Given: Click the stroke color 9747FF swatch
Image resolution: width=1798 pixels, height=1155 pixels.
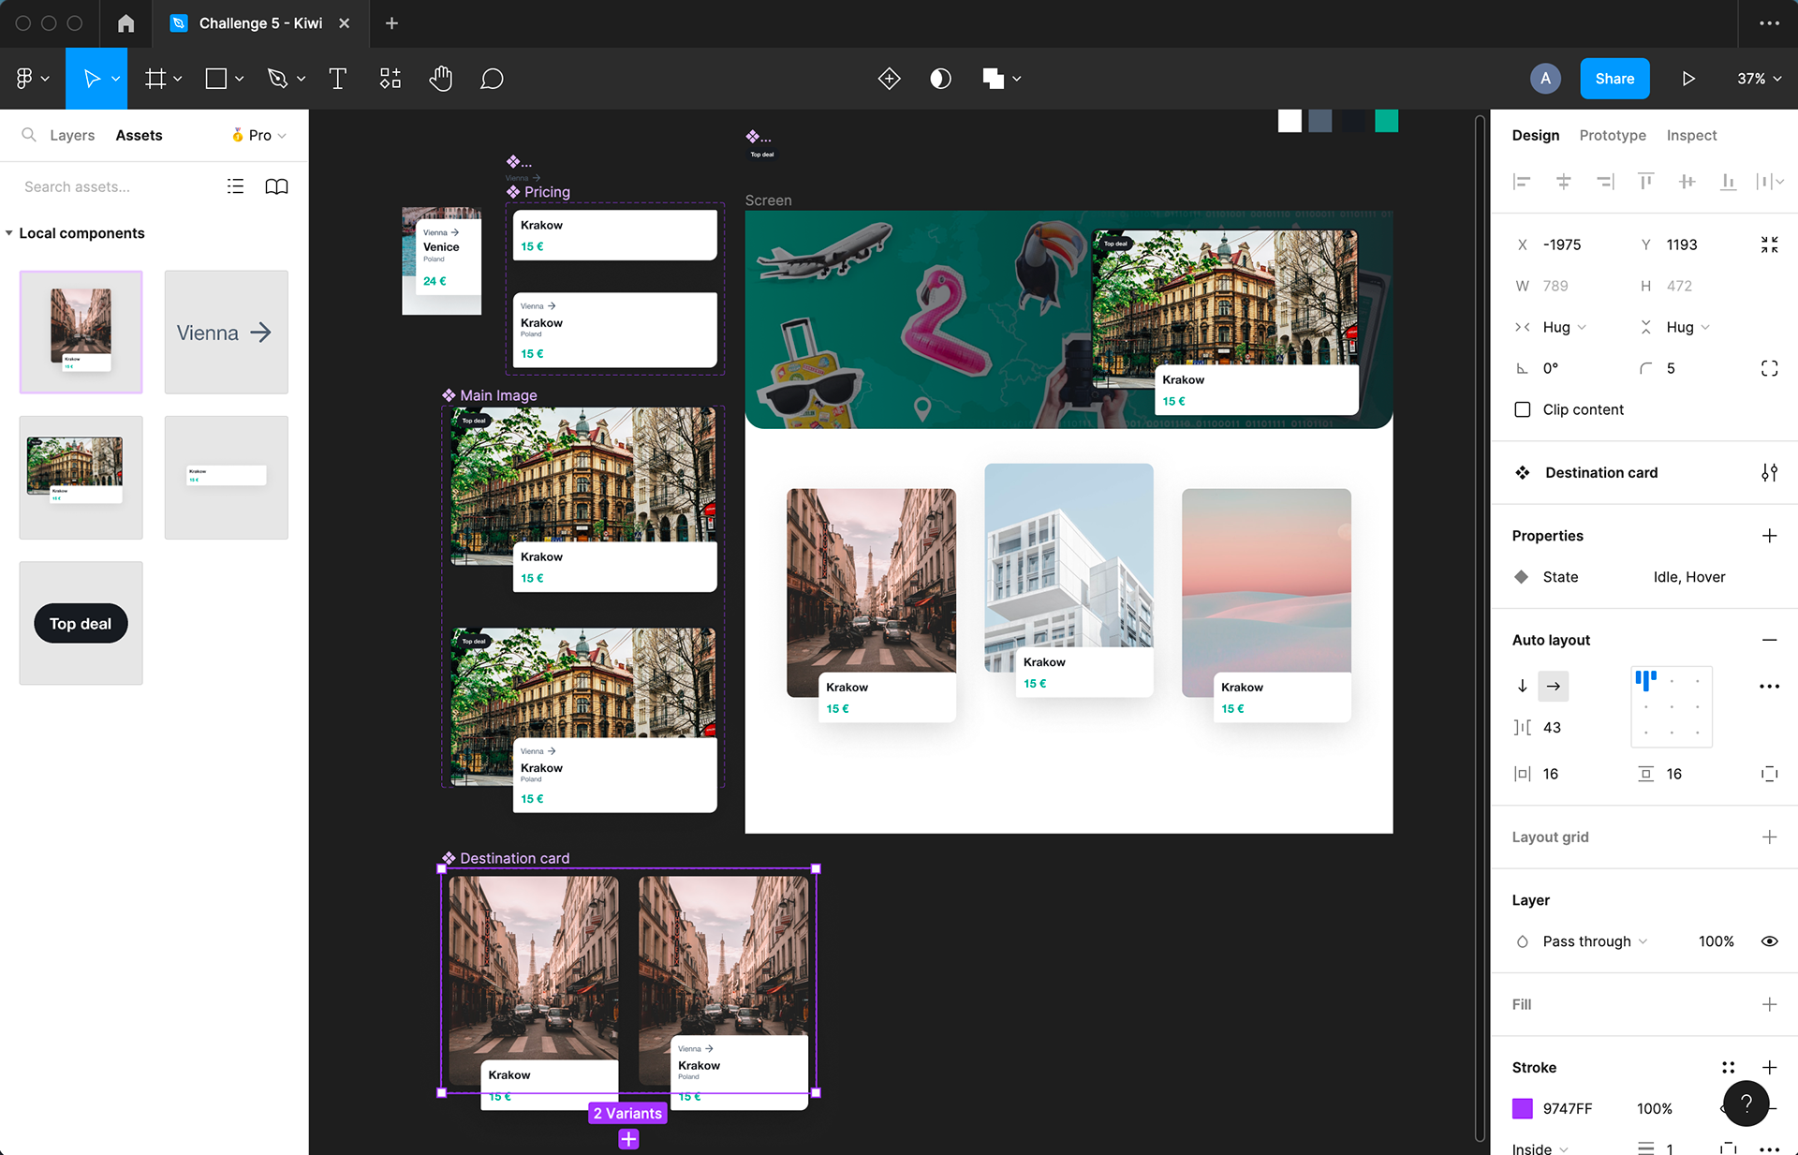Looking at the screenshot, I should click(1523, 1108).
